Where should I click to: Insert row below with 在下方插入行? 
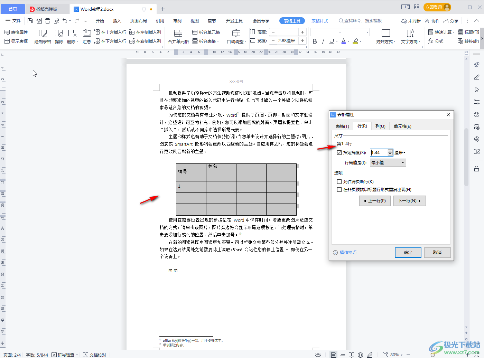click(x=110, y=41)
